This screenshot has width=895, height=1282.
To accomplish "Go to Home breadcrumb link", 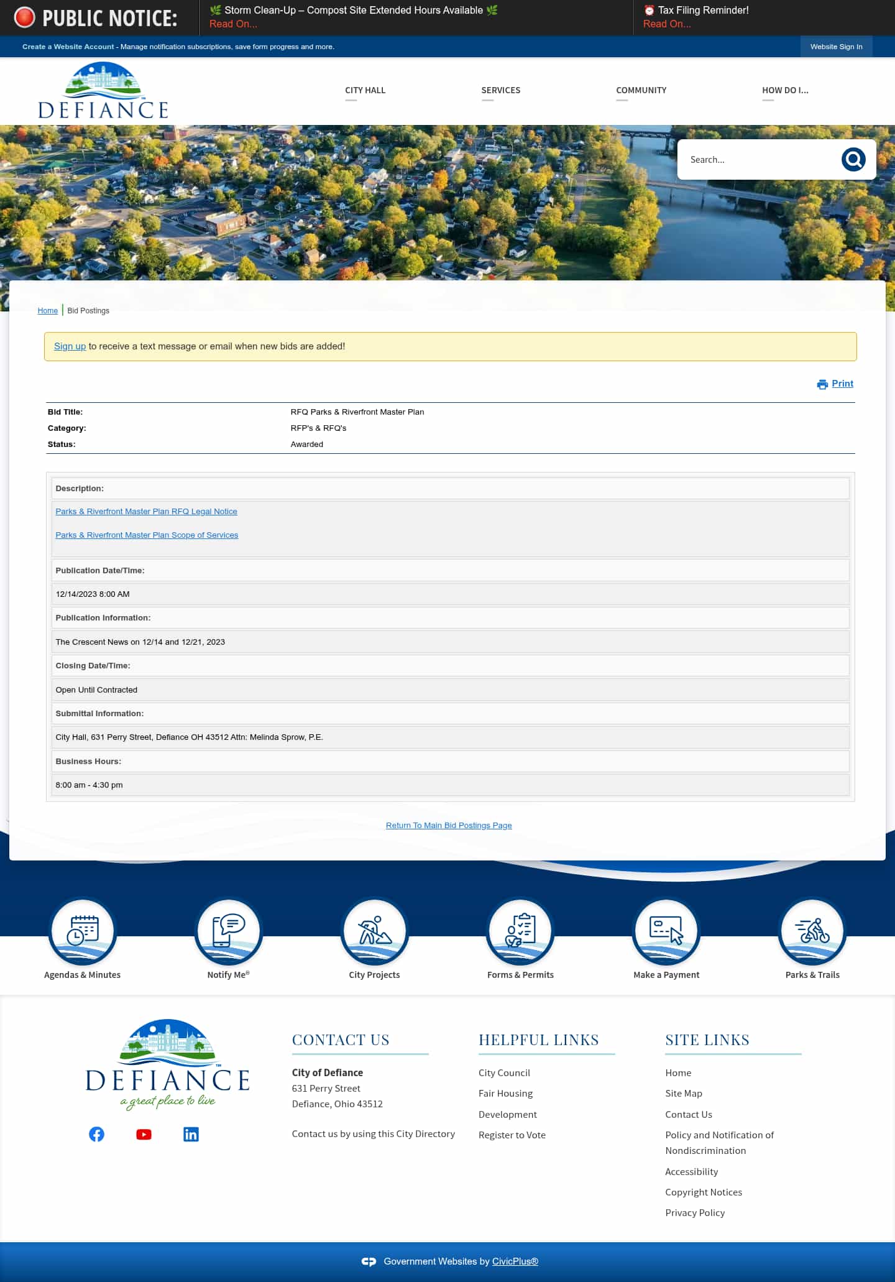I will click(47, 311).
